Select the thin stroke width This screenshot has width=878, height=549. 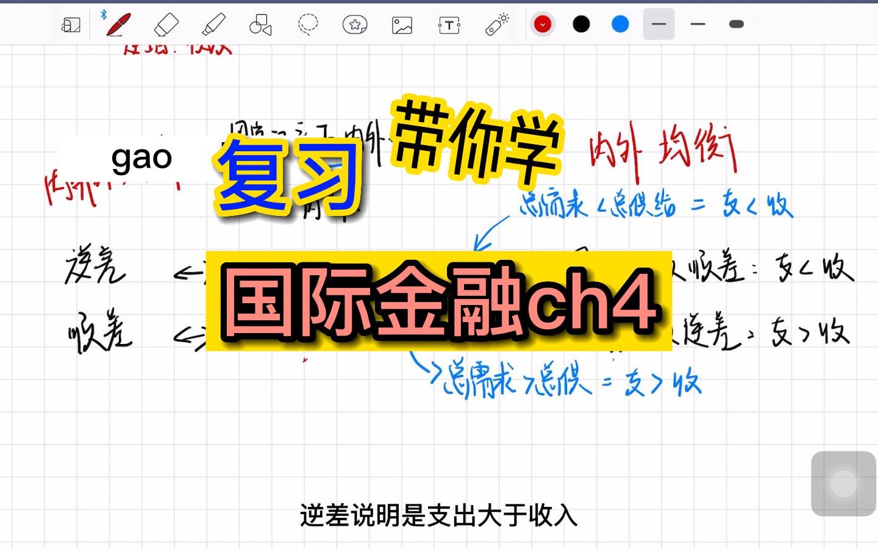click(x=659, y=24)
